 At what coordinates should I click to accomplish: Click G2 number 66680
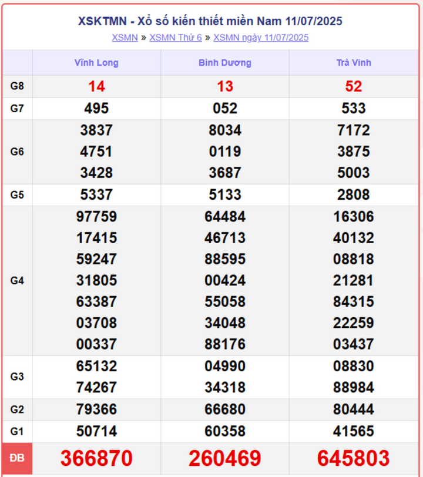pyautogui.click(x=225, y=409)
